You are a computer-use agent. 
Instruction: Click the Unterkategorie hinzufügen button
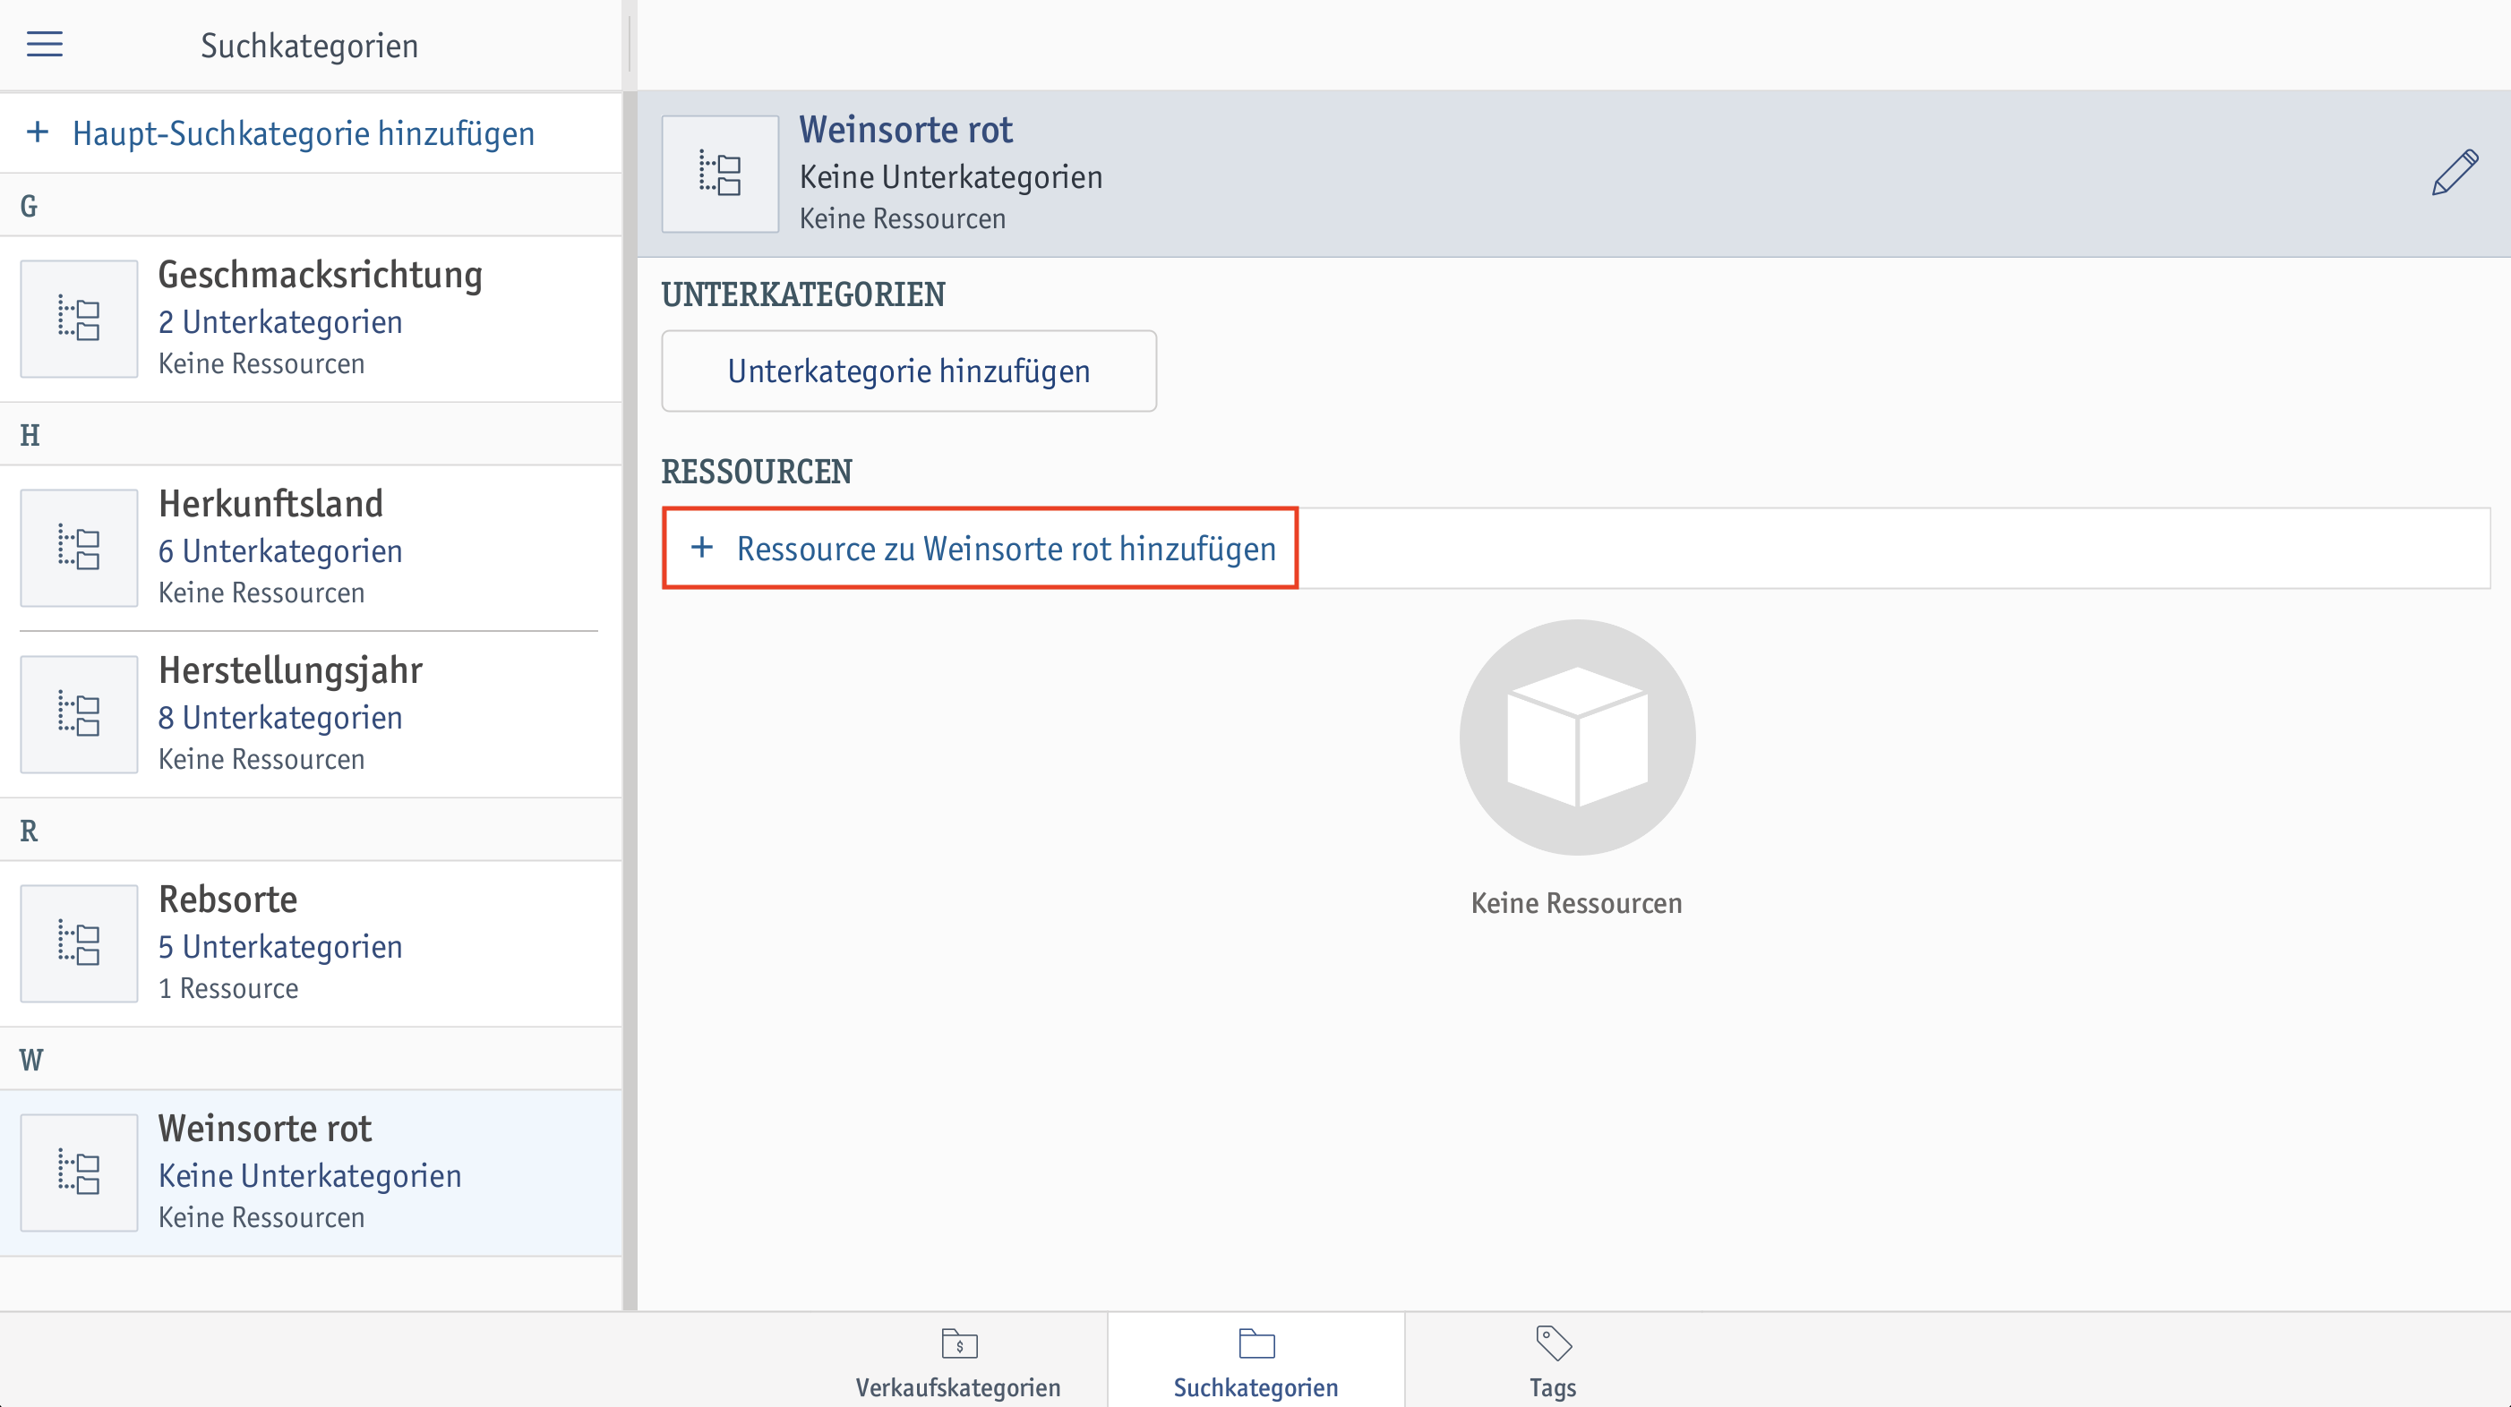click(910, 371)
